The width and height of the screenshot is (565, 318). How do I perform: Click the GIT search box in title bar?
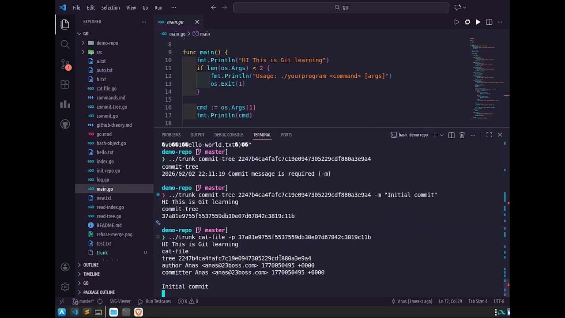341,8
